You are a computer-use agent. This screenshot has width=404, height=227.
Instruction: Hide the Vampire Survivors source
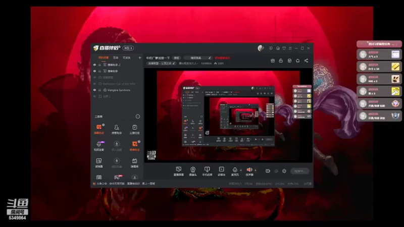(94, 90)
